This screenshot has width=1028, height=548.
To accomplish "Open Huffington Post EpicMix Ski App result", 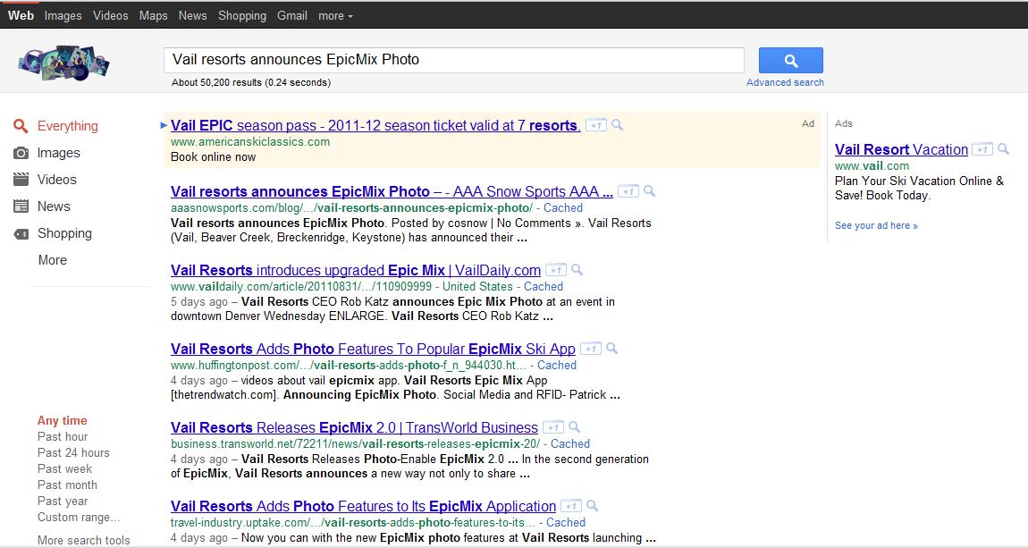I will 373,349.
